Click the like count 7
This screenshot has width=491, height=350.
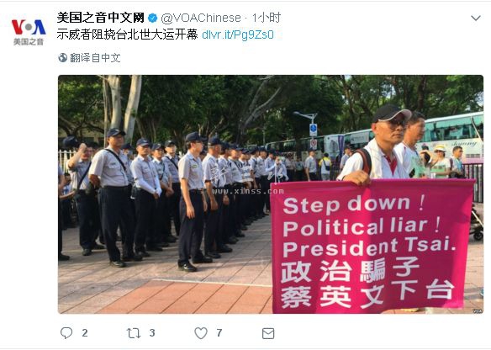click(x=219, y=333)
